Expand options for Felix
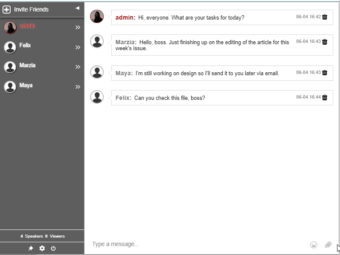 (x=78, y=47)
